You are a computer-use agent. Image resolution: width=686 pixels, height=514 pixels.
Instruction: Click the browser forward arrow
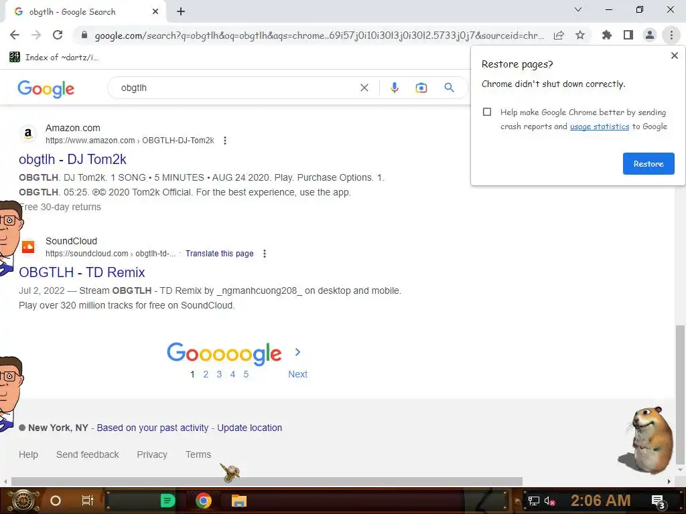tap(36, 35)
